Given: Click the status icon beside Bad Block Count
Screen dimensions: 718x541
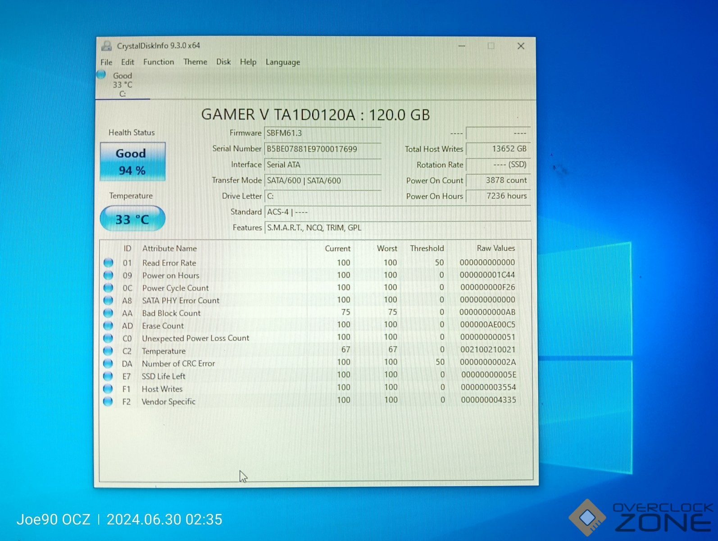Looking at the screenshot, I should [108, 313].
